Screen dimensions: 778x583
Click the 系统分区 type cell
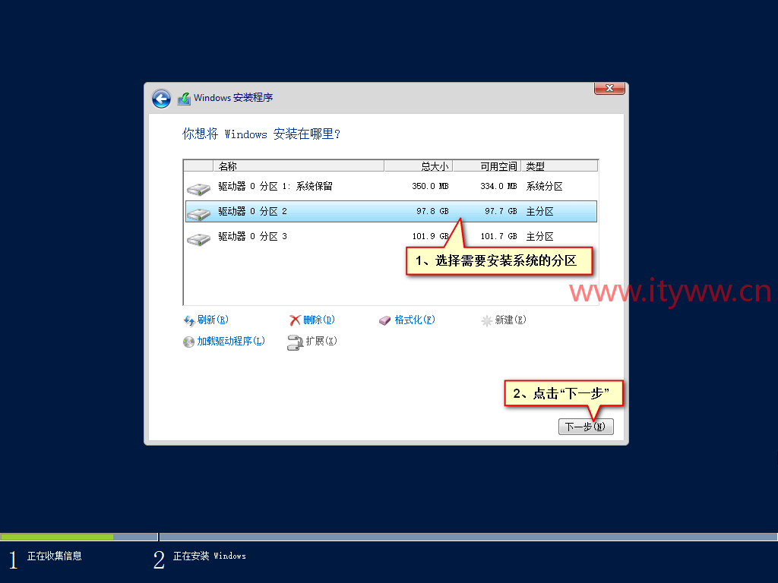click(x=544, y=187)
